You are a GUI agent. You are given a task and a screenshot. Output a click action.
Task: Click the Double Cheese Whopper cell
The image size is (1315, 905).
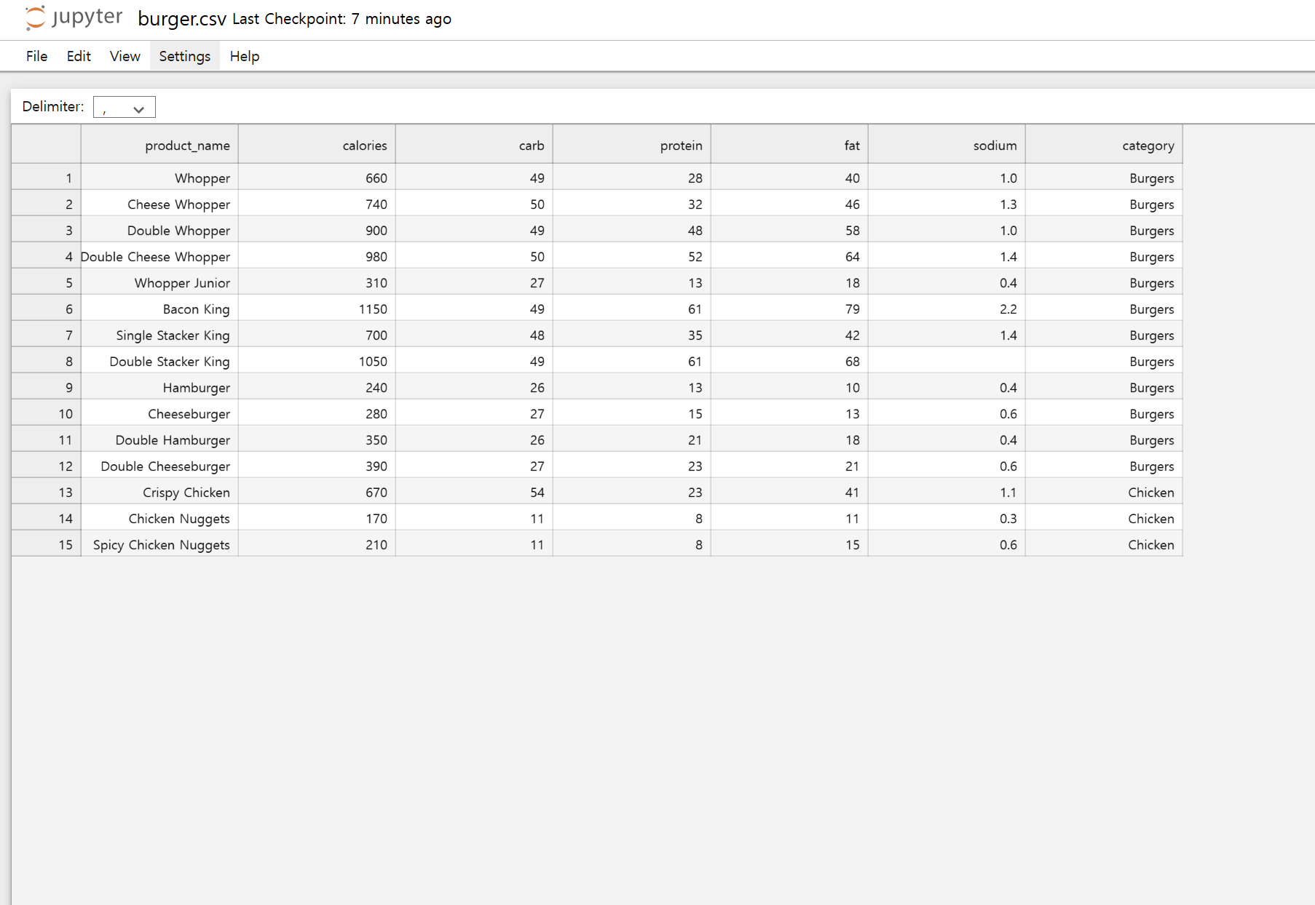(159, 256)
